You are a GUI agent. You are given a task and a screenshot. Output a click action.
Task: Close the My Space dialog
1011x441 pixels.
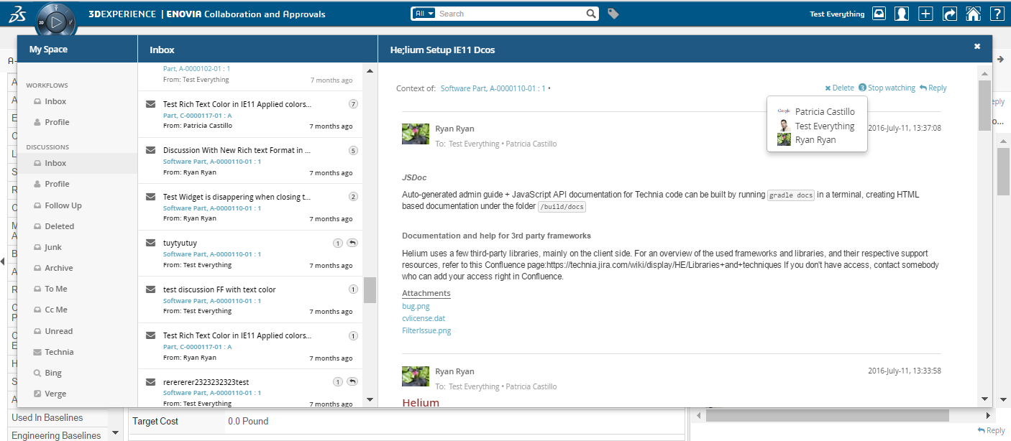[976, 46]
